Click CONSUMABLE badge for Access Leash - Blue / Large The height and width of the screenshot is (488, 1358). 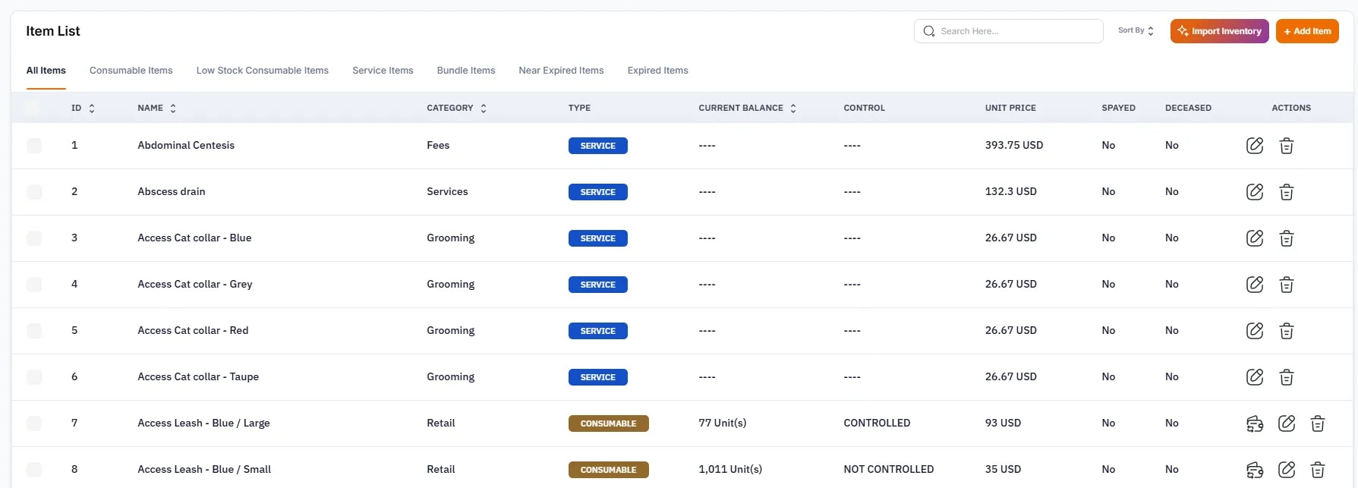[609, 423]
